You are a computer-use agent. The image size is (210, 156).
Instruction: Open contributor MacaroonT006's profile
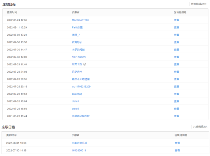pos(80,20)
